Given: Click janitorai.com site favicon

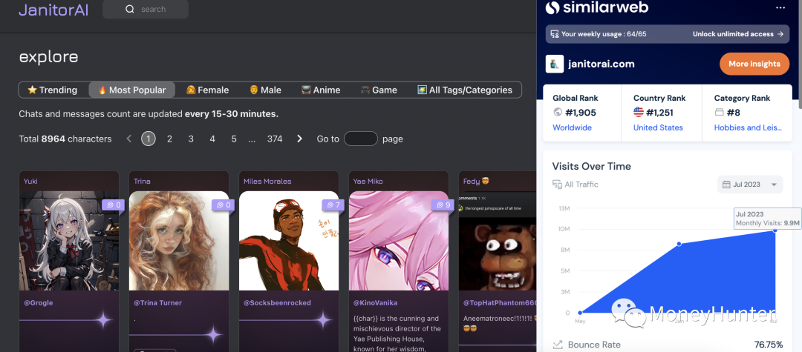Looking at the screenshot, I should tap(555, 64).
